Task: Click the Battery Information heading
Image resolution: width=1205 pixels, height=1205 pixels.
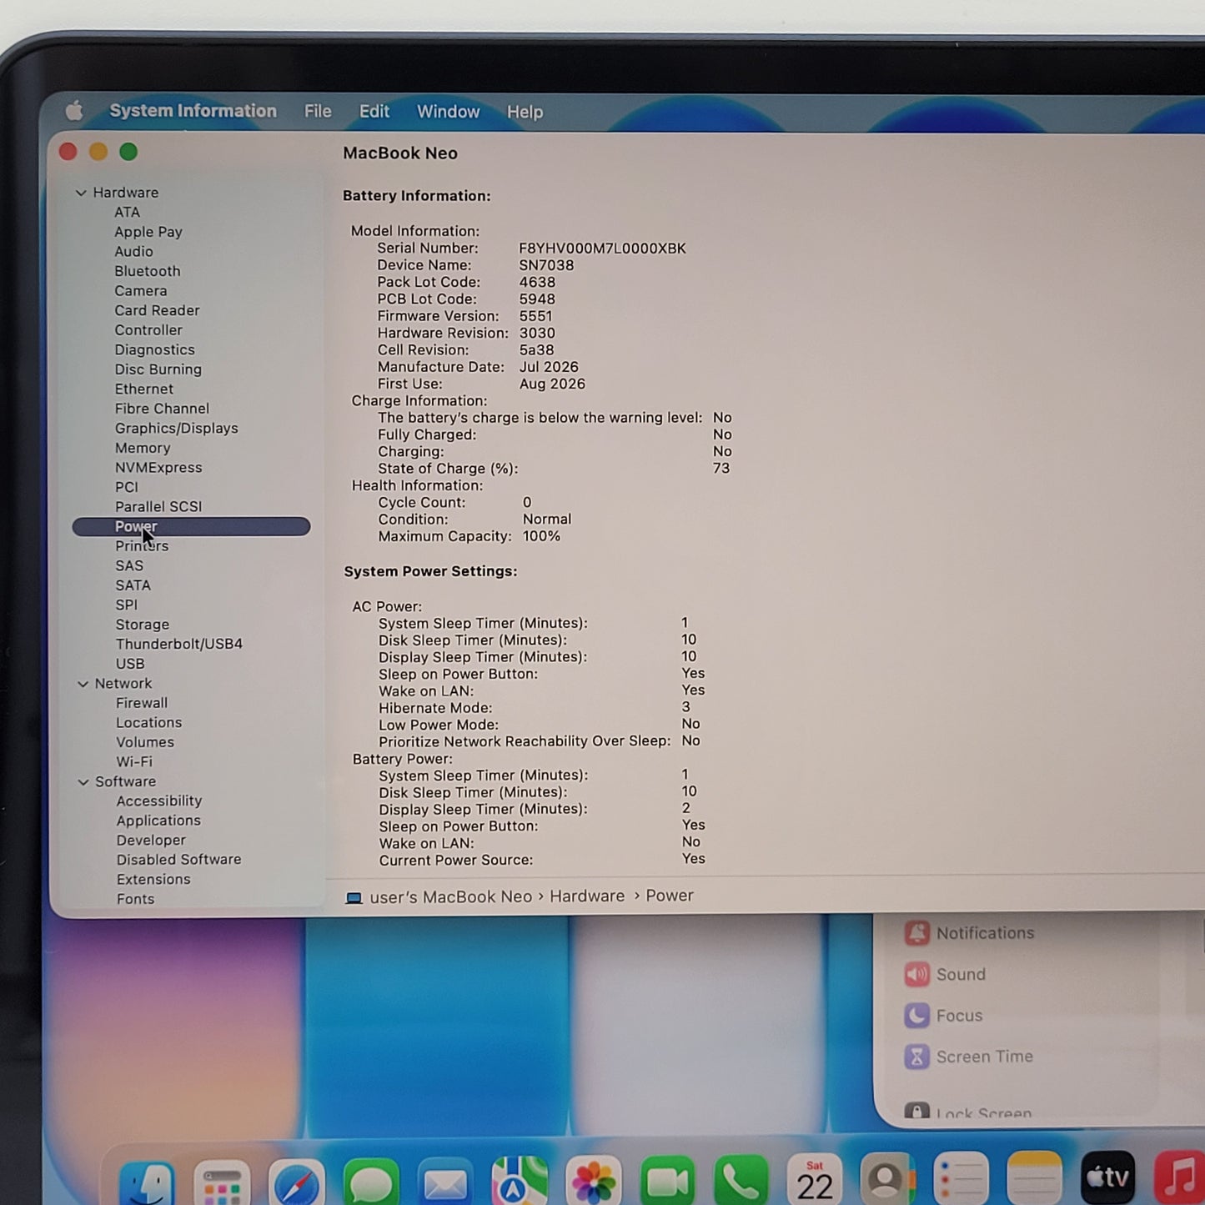Action: pyautogui.click(x=416, y=195)
